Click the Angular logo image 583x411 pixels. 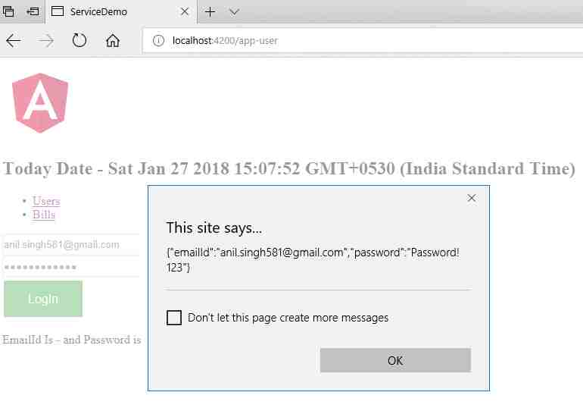click(x=40, y=103)
